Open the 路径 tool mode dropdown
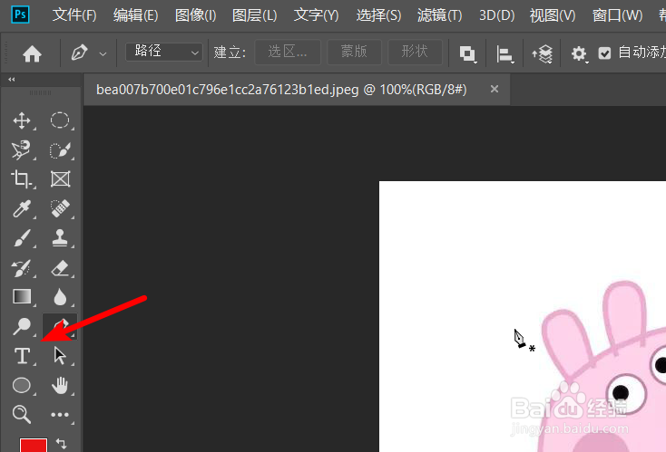 164,52
